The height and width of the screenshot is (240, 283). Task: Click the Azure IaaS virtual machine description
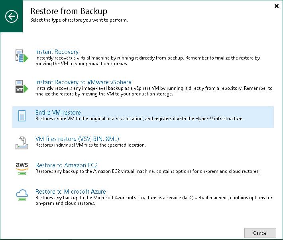click(154, 200)
